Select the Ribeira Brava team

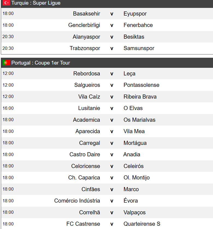[140, 97]
